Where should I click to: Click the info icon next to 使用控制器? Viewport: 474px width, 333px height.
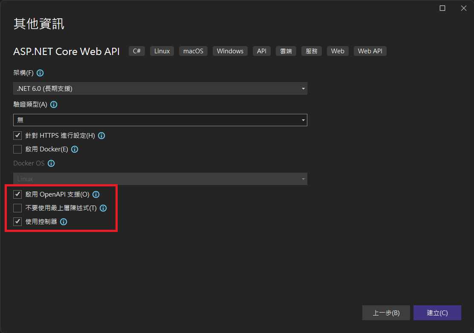pos(63,222)
